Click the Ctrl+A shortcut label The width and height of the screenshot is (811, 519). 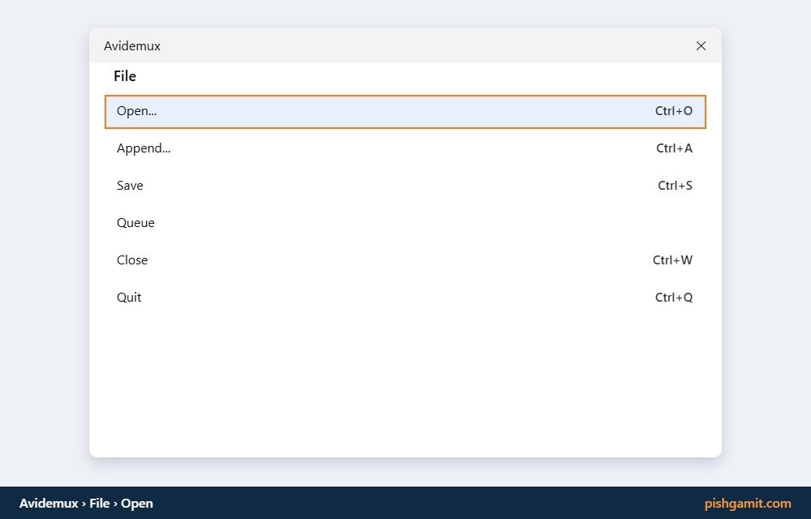click(674, 148)
